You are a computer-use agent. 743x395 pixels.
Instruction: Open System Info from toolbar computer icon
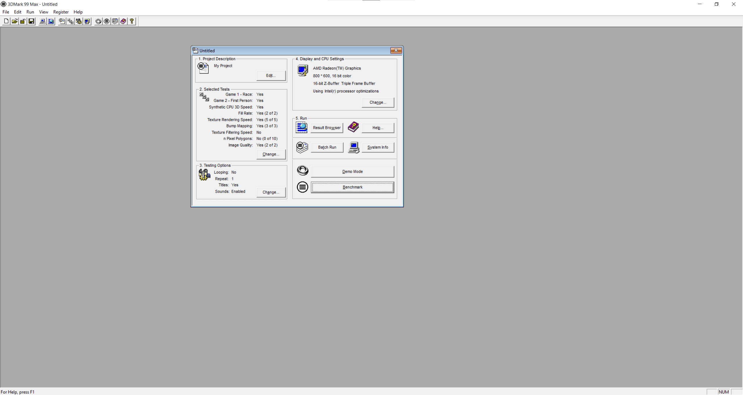[x=42, y=21]
